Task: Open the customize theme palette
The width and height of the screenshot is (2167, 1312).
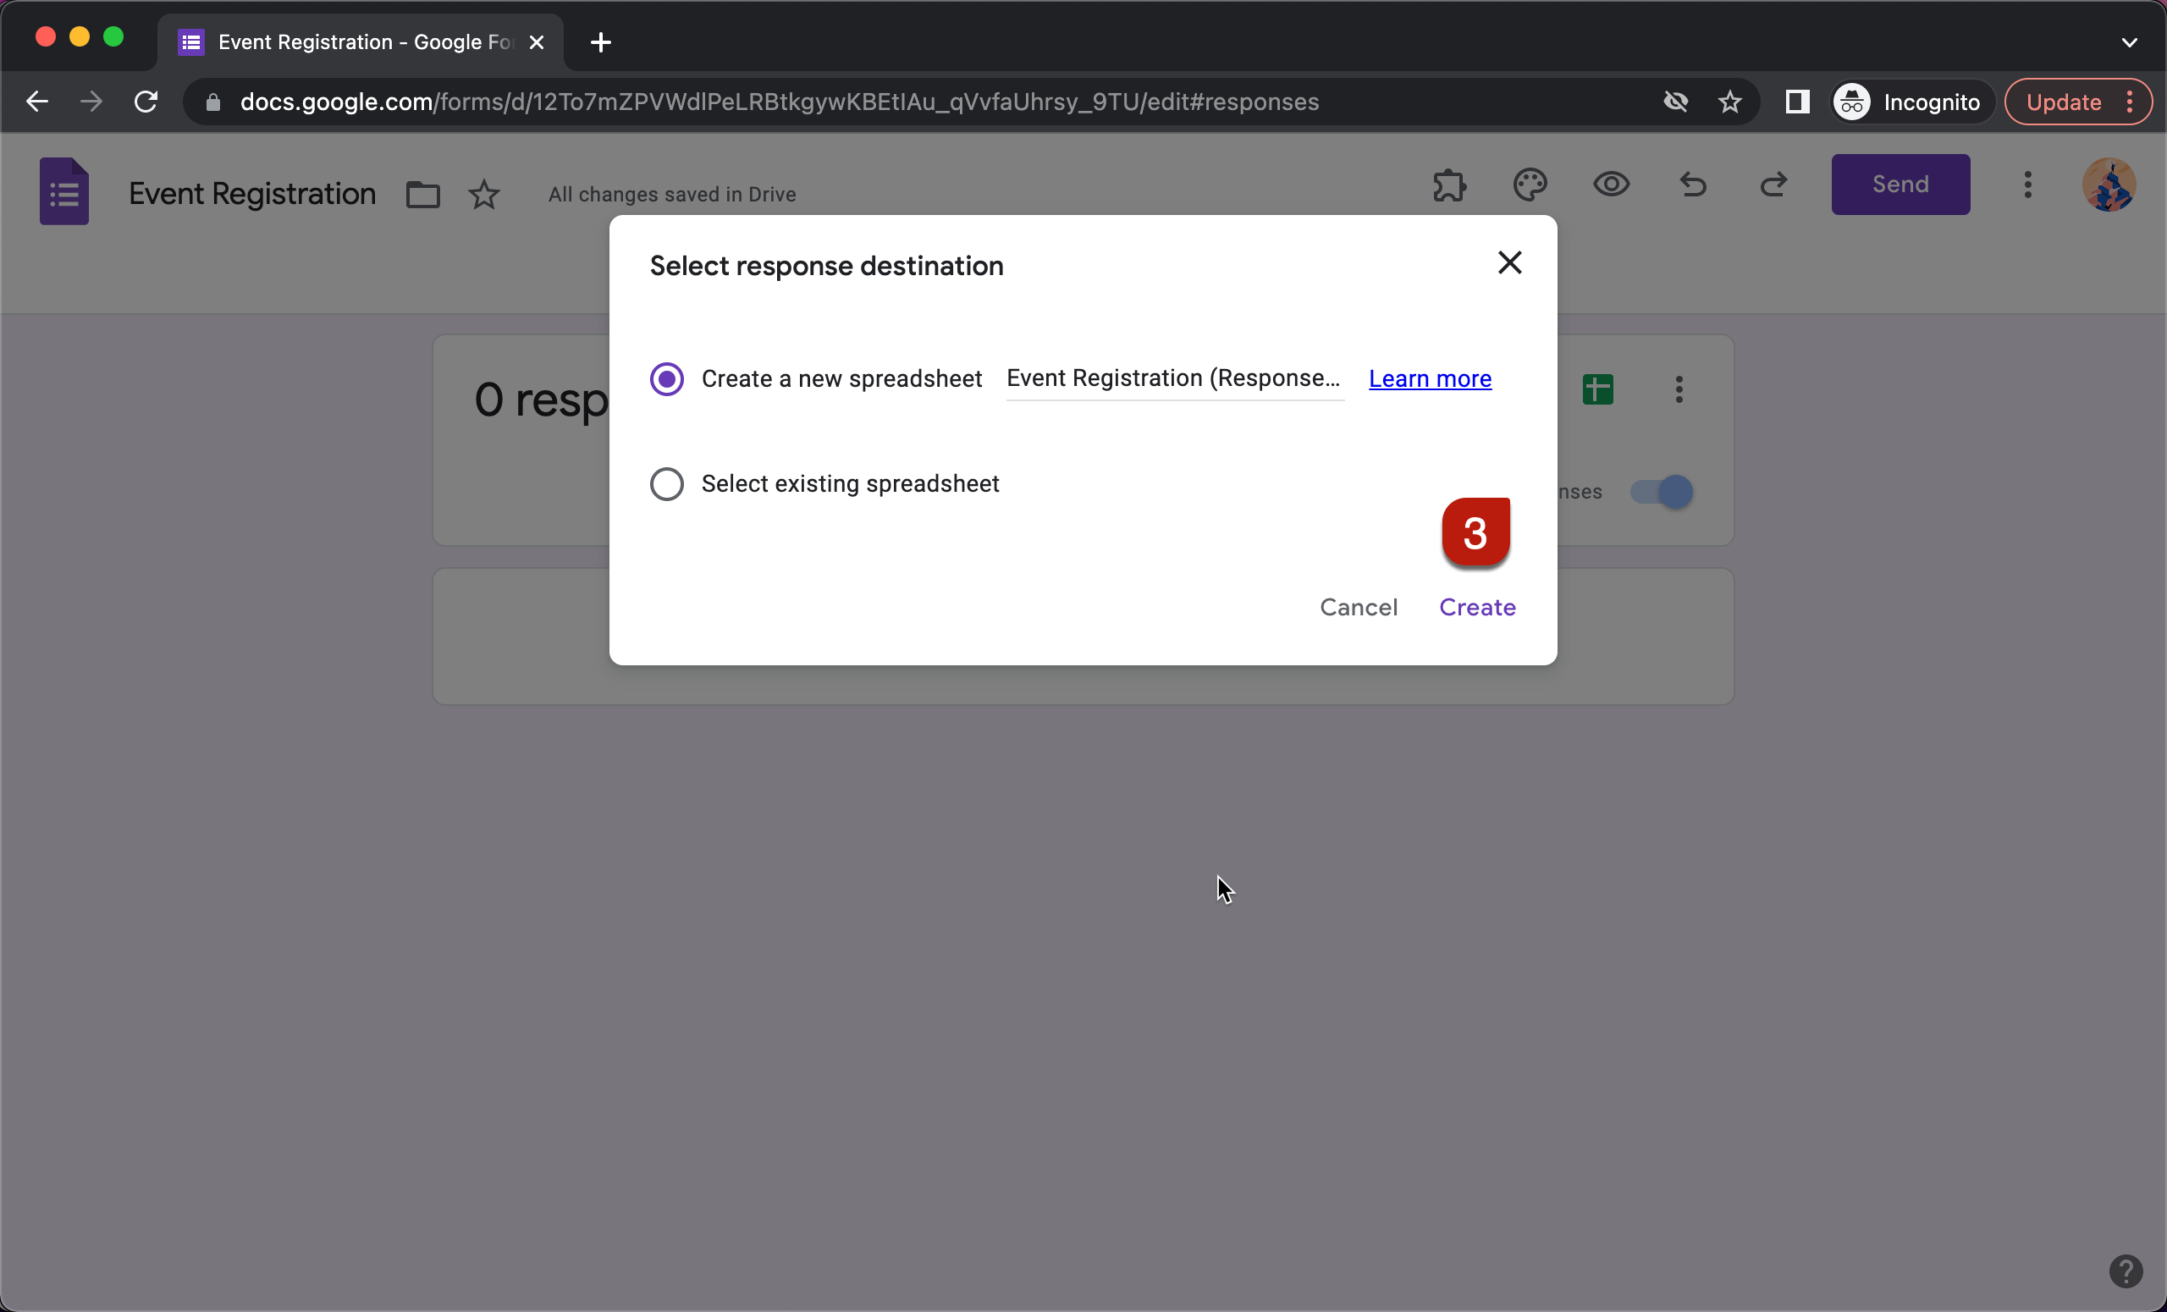Action: (1530, 185)
